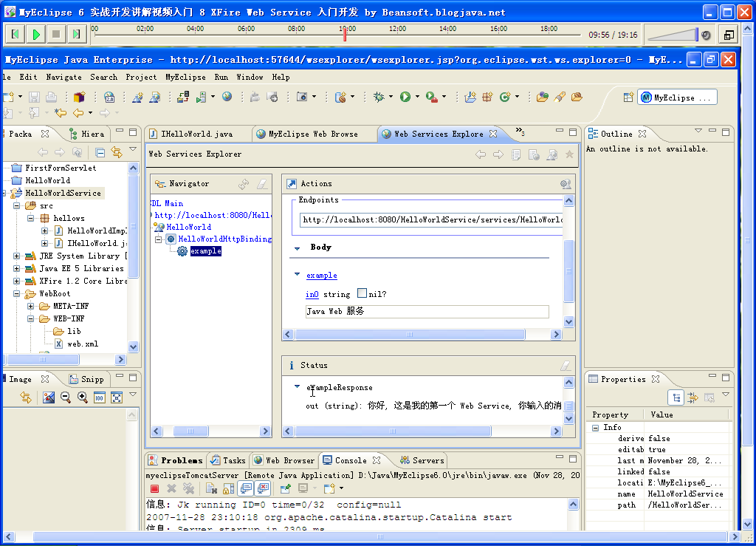Viewport: 756px width, 546px height.
Task: Open the Run button dropdown arrow
Action: pyautogui.click(x=418, y=97)
